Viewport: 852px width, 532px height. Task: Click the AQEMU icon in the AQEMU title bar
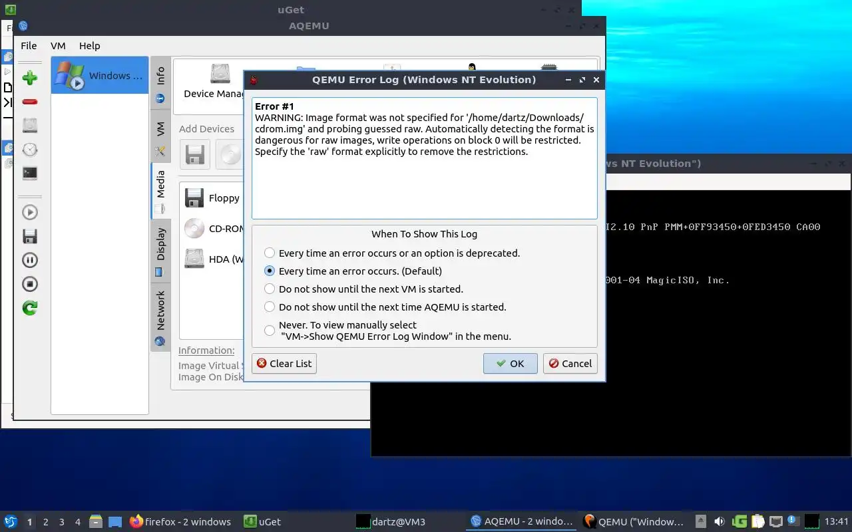click(23, 26)
